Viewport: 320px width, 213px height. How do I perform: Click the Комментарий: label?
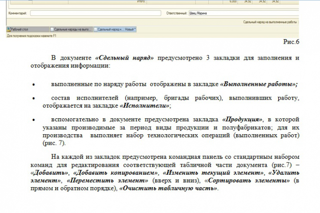(17, 13)
